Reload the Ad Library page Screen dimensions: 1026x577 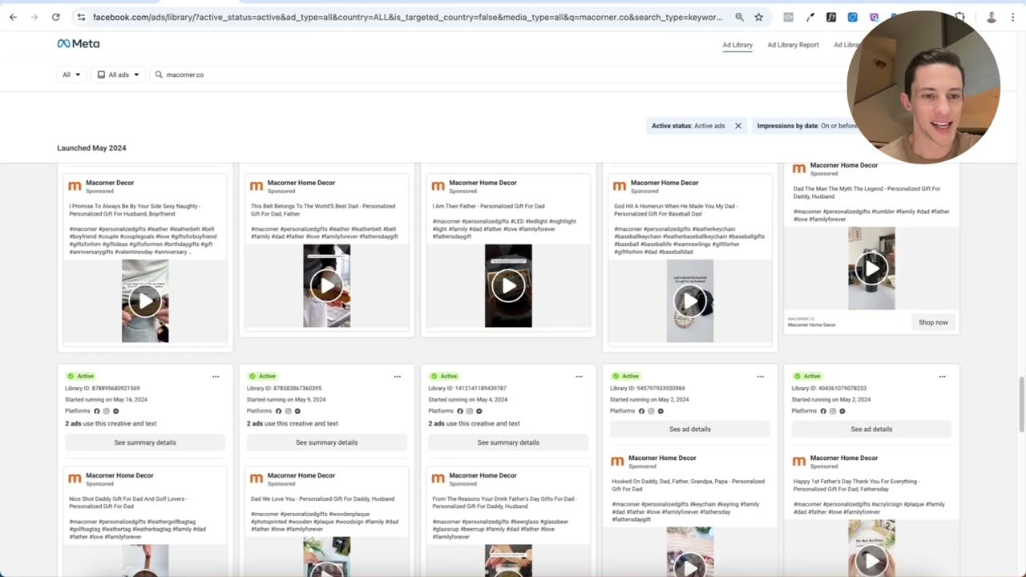coord(55,17)
